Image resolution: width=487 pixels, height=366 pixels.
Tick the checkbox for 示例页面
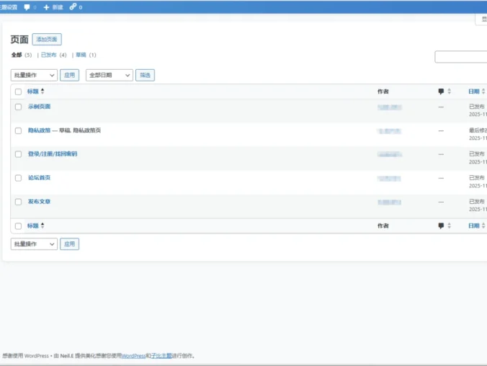[19, 107]
